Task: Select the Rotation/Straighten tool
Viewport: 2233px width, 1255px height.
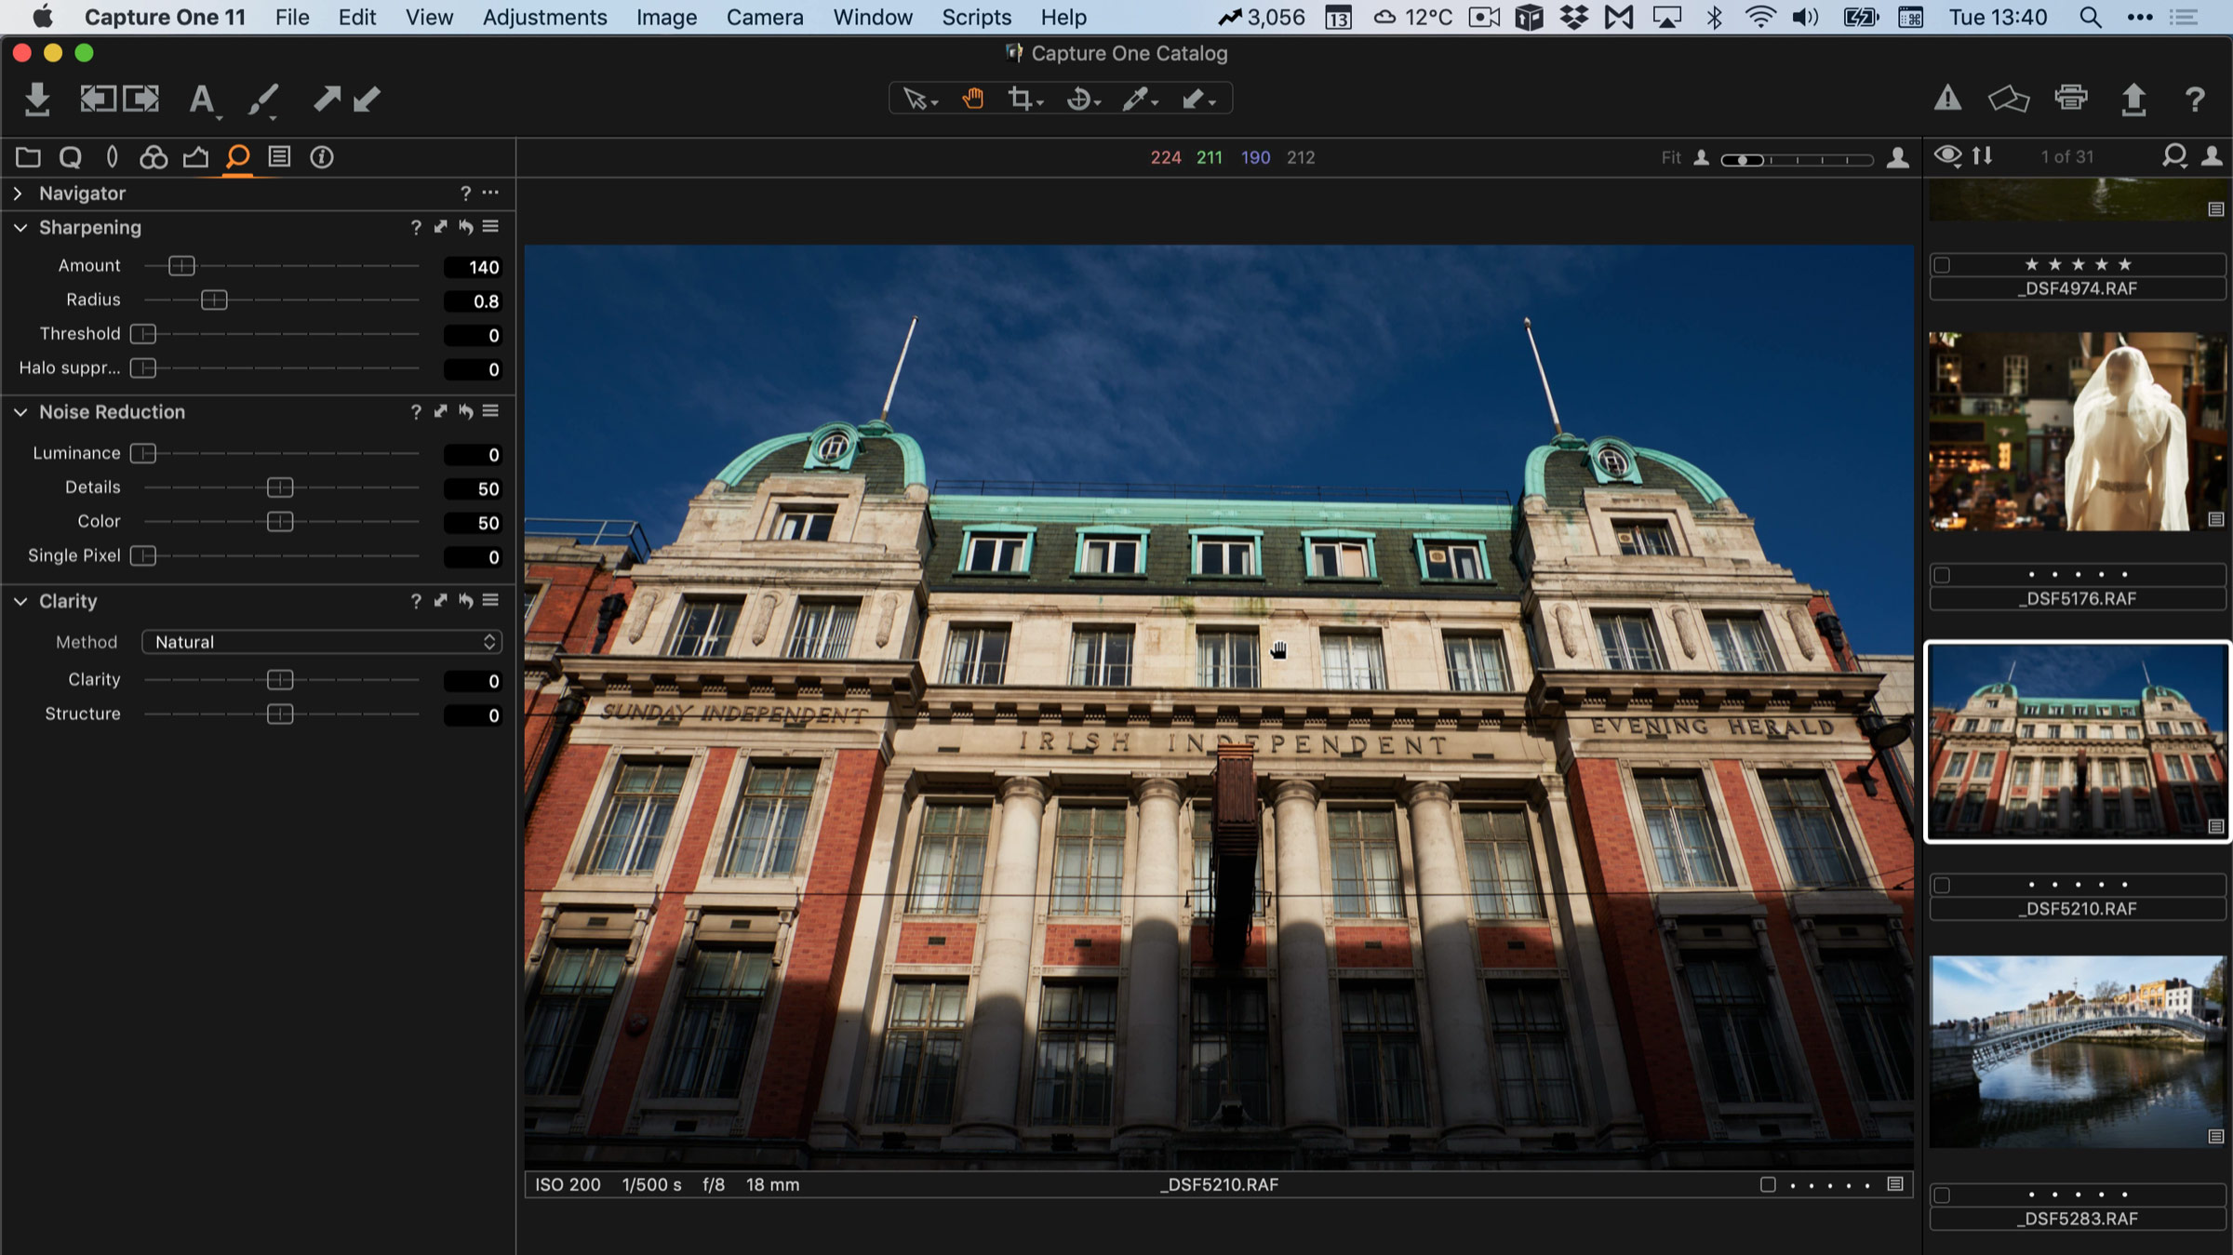Action: [x=1079, y=99]
